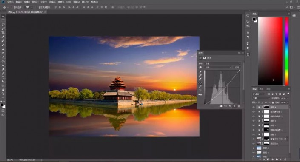This screenshot has width=300, height=162.
Task: Select the Zoom tool
Action: click(x=3, y=94)
